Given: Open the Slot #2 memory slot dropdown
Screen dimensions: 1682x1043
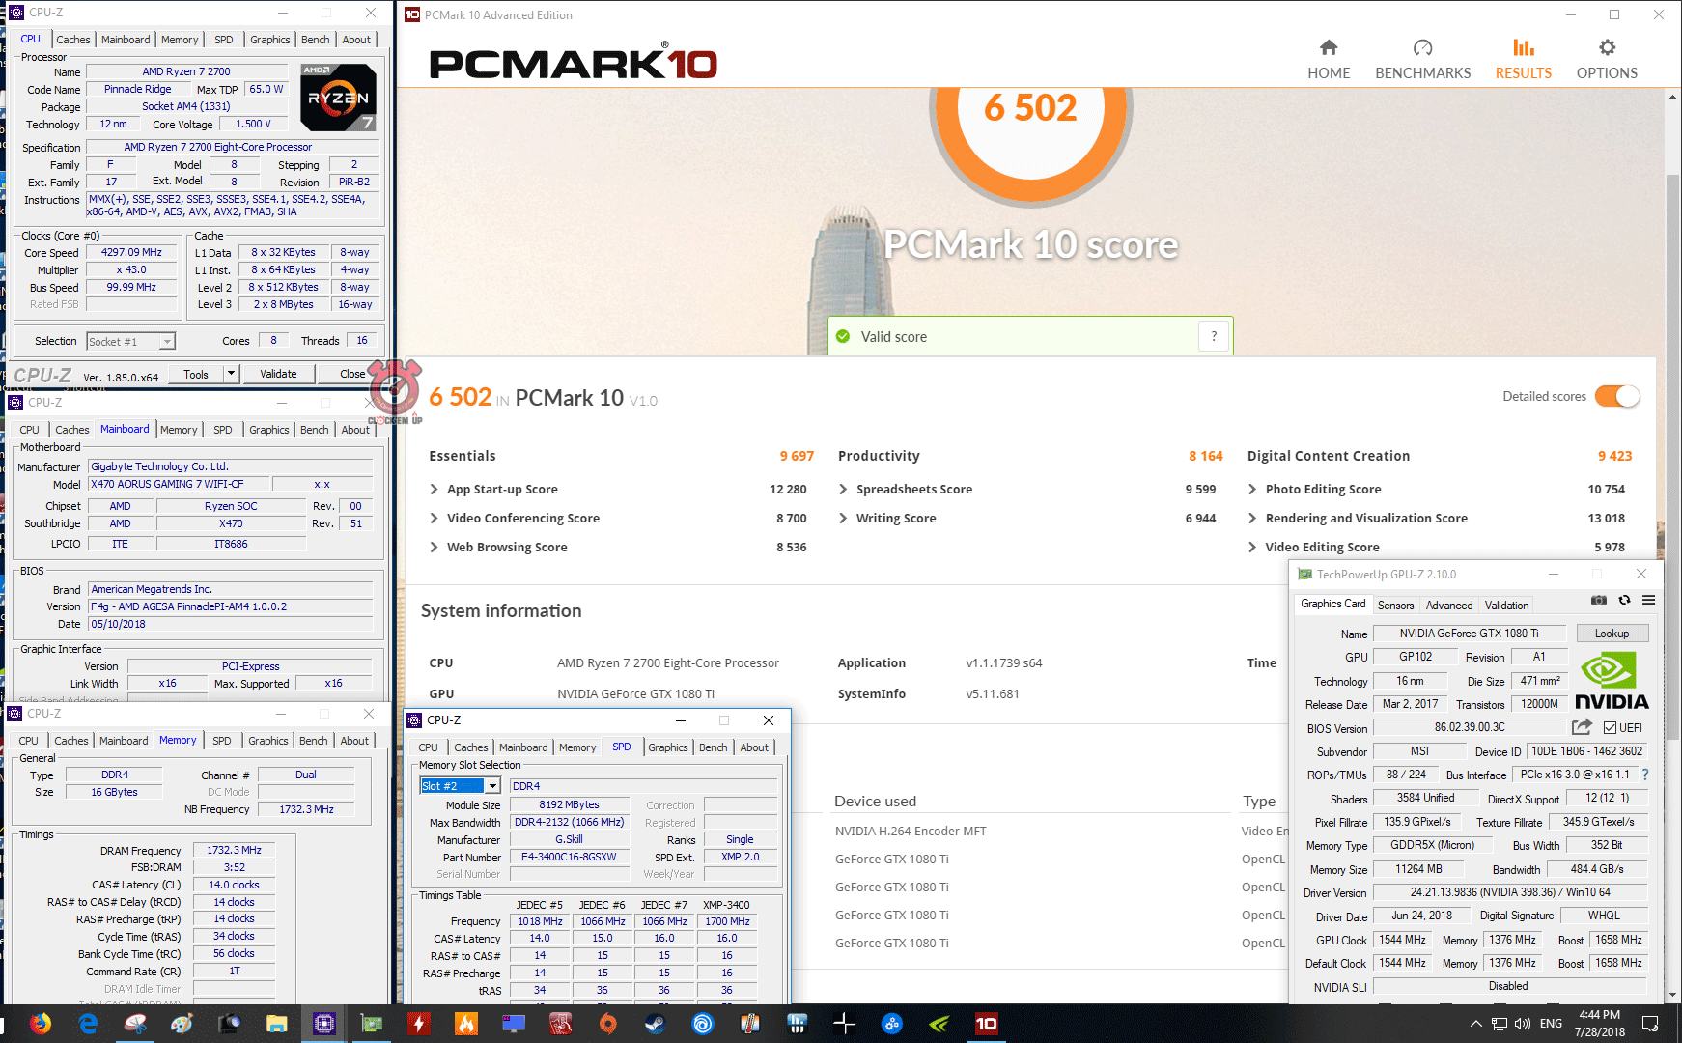Looking at the screenshot, I should [492, 786].
